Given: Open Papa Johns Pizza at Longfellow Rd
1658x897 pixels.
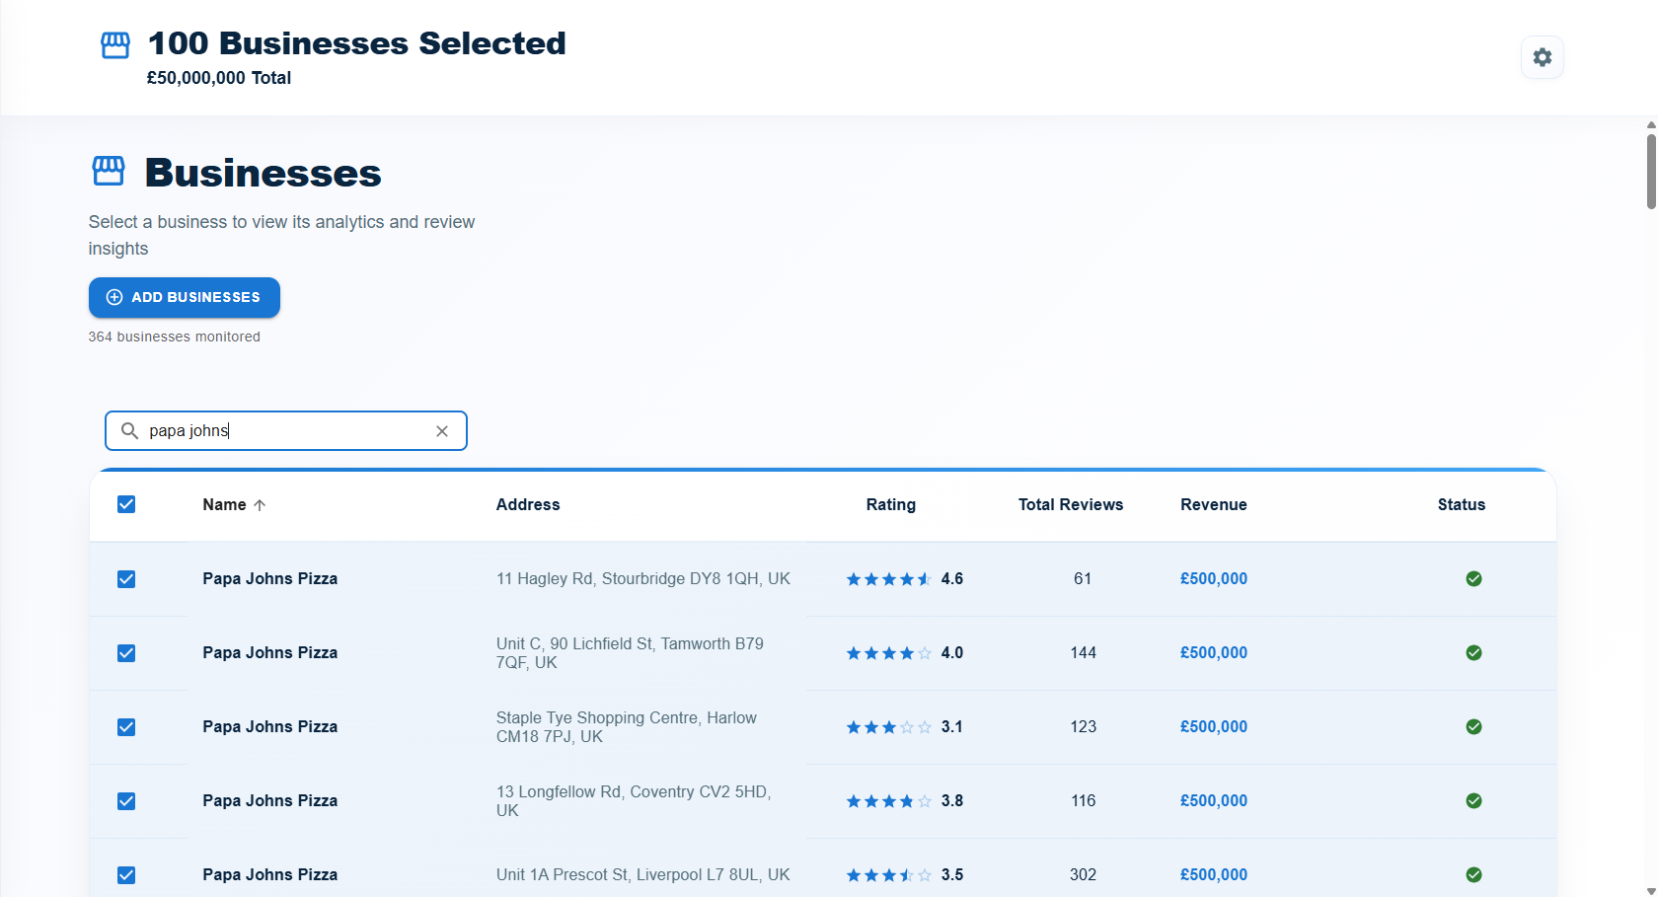Looking at the screenshot, I should [x=270, y=801].
